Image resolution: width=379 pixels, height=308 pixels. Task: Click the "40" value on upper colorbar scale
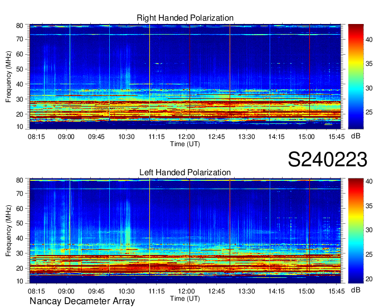[369, 40]
